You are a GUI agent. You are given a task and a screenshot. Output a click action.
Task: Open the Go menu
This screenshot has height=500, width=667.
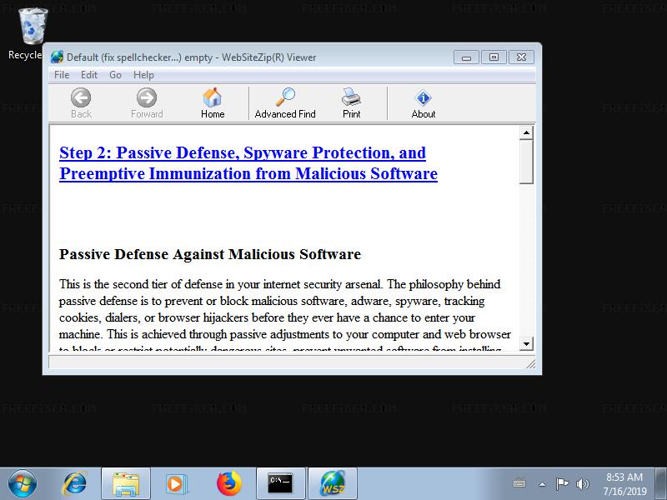[x=115, y=75]
